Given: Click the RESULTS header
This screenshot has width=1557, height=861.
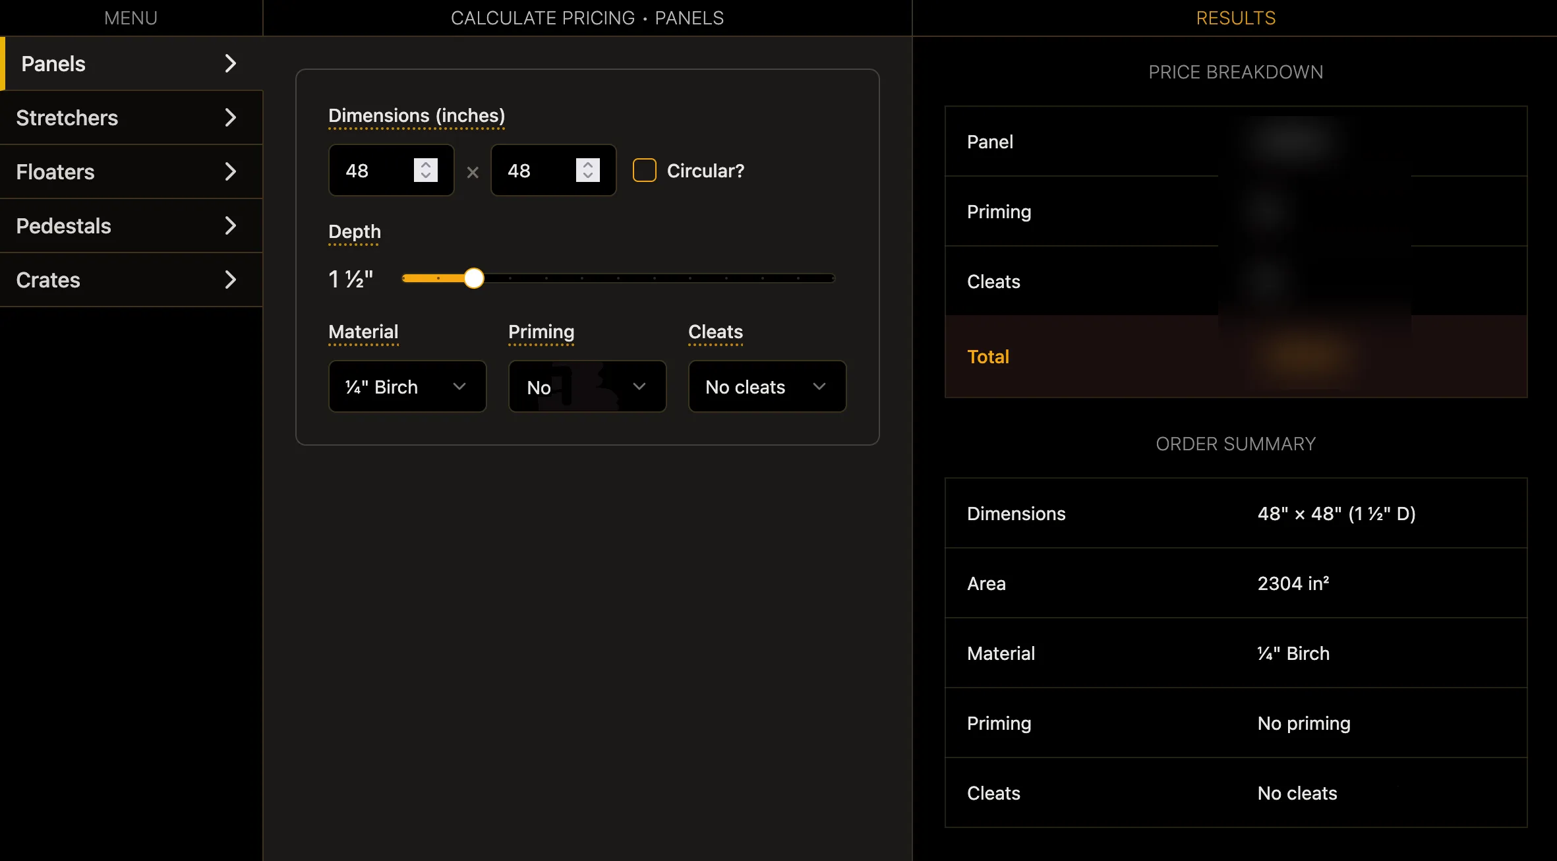Looking at the screenshot, I should [1235, 18].
